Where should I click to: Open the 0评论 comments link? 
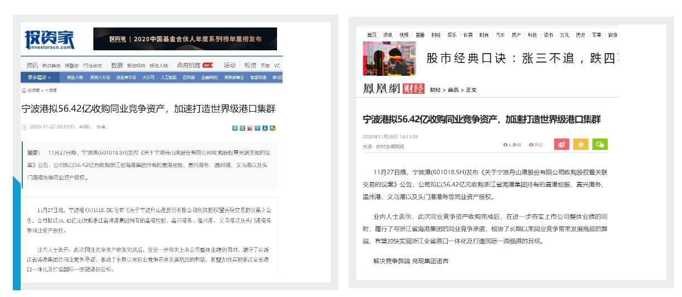click(x=536, y=145)
